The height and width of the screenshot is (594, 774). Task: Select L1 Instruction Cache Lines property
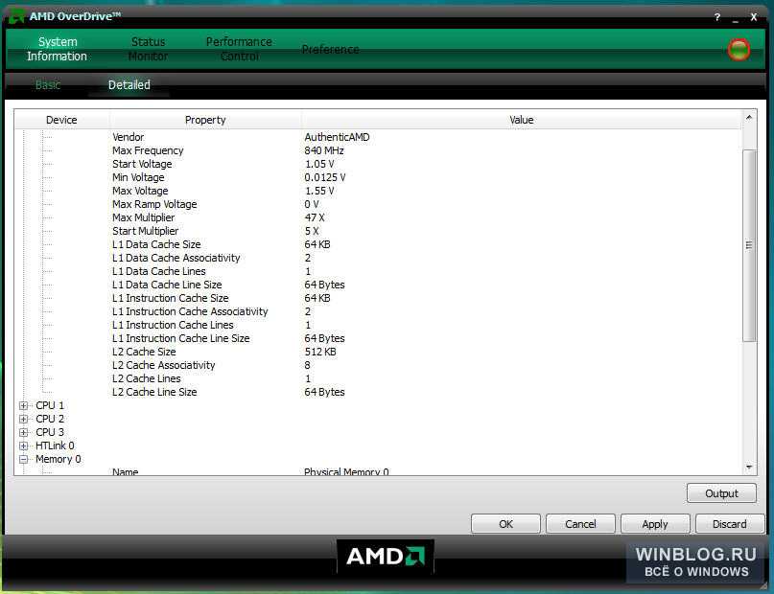173,325
